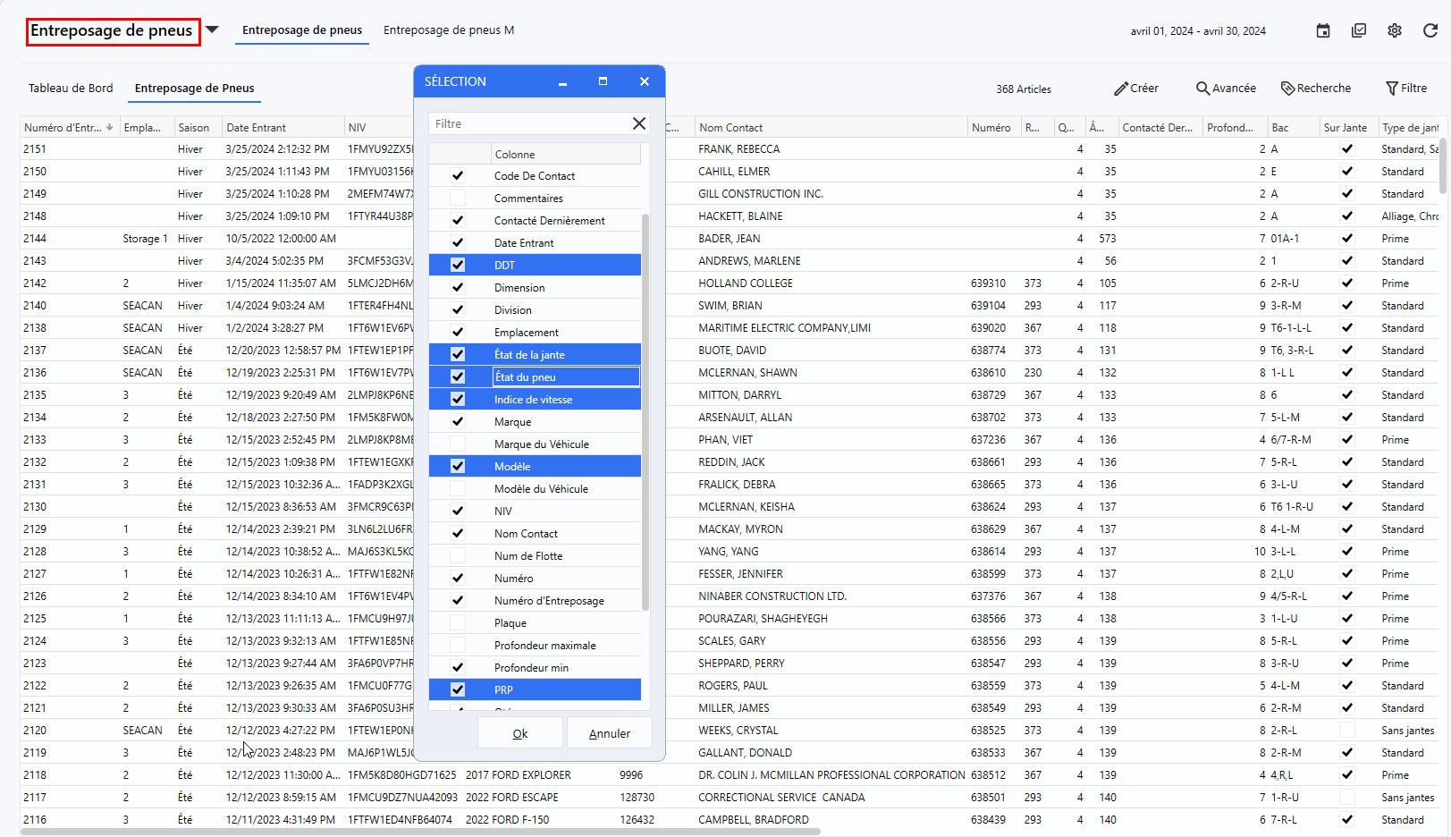Toggle the DDT column checkbox

click(x=458, y=266)
